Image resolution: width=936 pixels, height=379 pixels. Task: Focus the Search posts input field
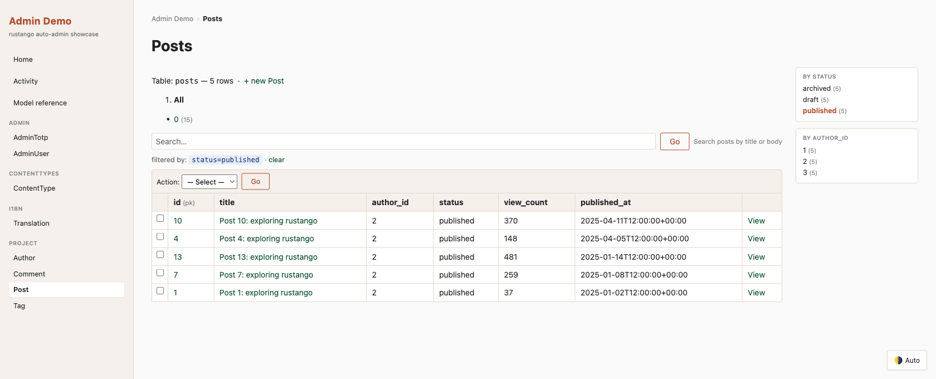click(403, 142)
